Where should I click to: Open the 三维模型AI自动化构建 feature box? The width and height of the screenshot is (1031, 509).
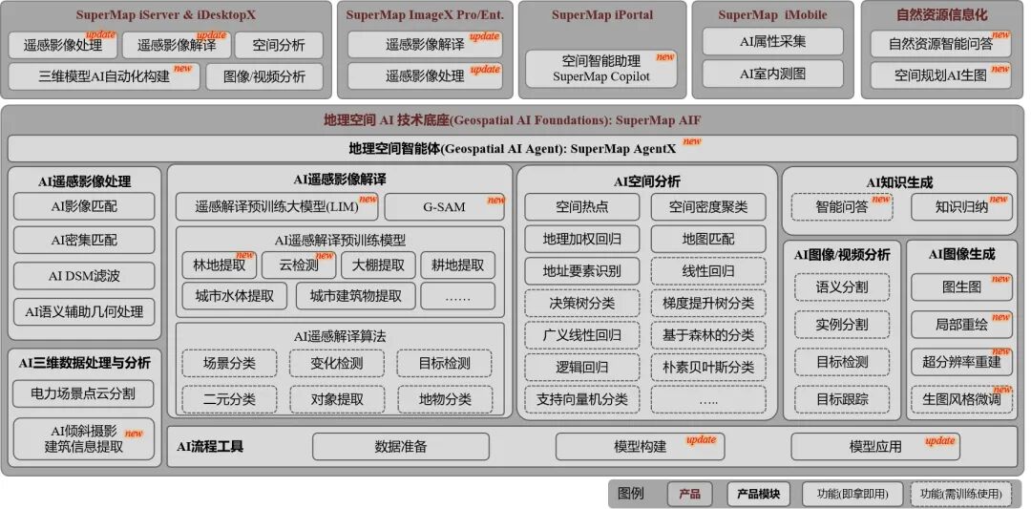pos(104,76)
